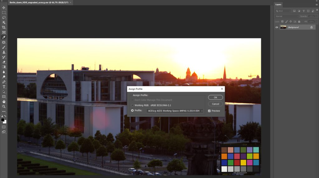Select the Working RGB radio button
Image resolution: width=319 pixels, height=178 pixels.
click(x=132, y=105)
